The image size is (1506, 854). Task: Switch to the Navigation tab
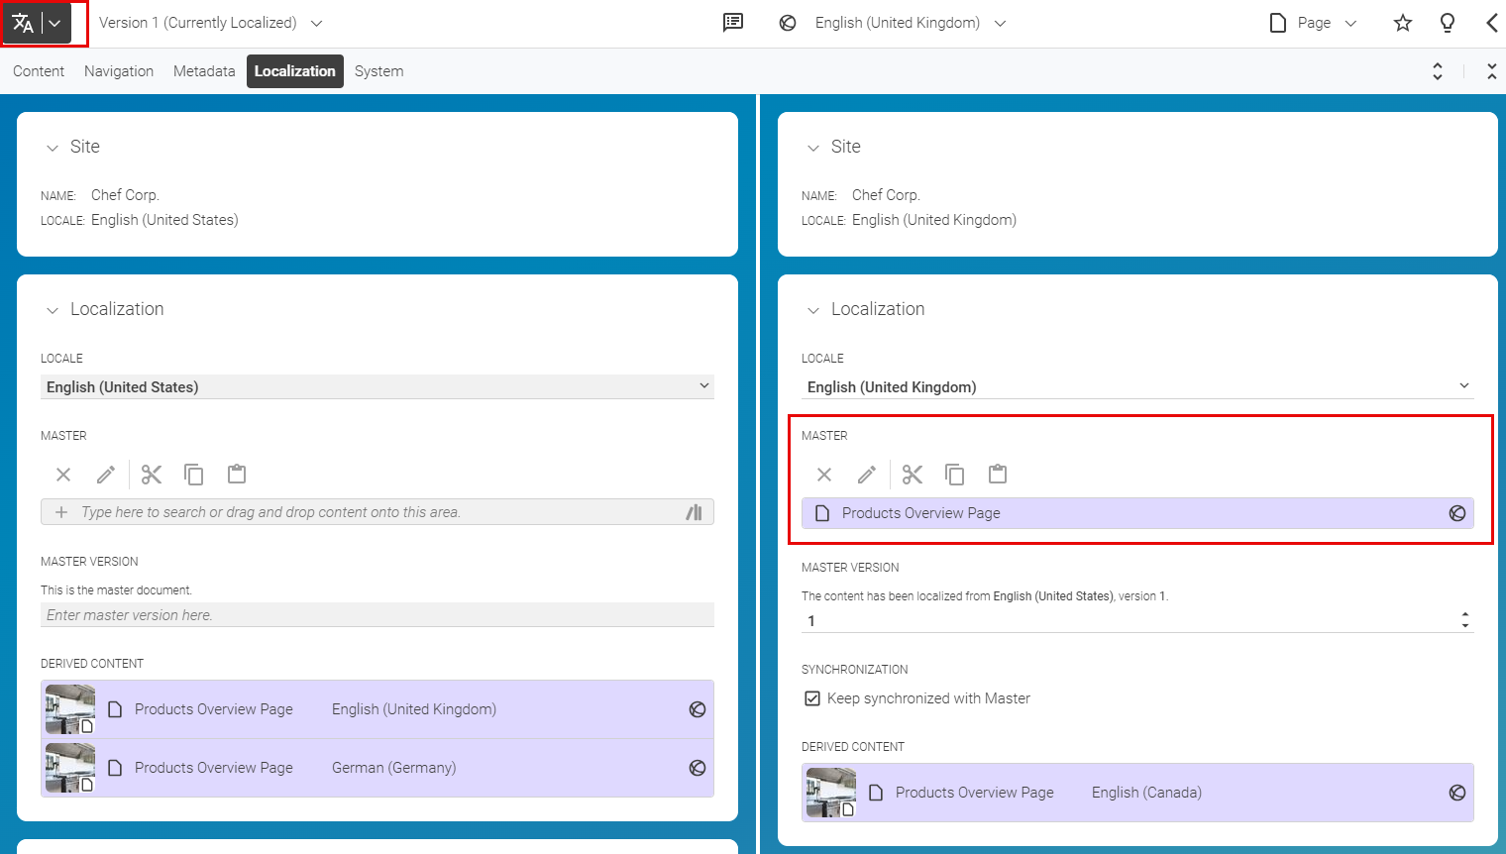point(119,71)
